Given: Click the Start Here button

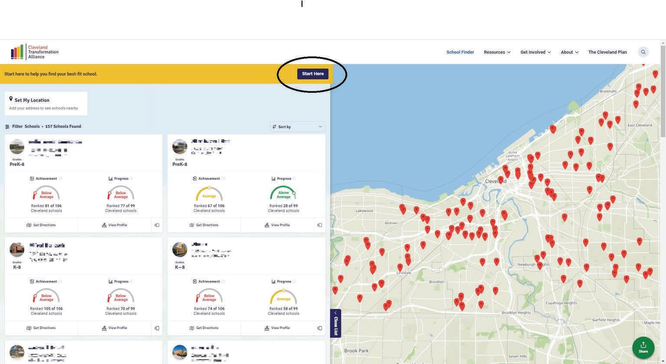Looking at the screenshot, I should click(x=313, y=74).
